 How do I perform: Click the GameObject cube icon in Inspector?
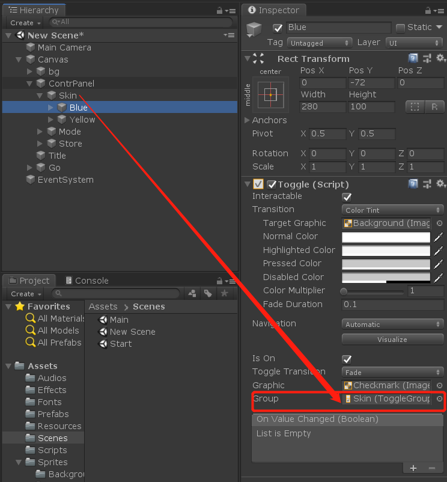coord(254,30)
